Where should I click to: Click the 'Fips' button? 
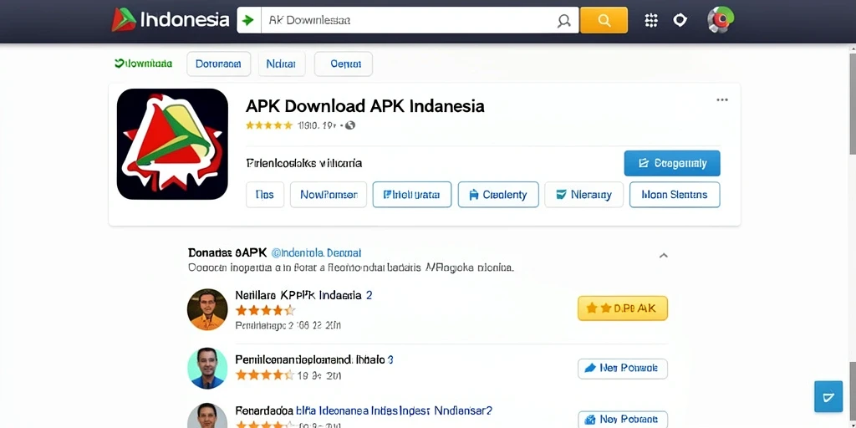tap(265, 195)
